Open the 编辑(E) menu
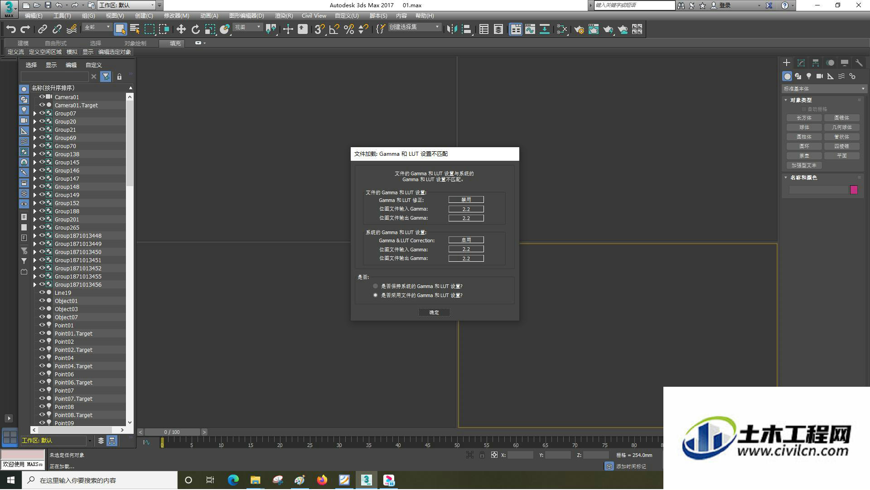The width and height of the screenshot is (870, 490). point(34,15)
